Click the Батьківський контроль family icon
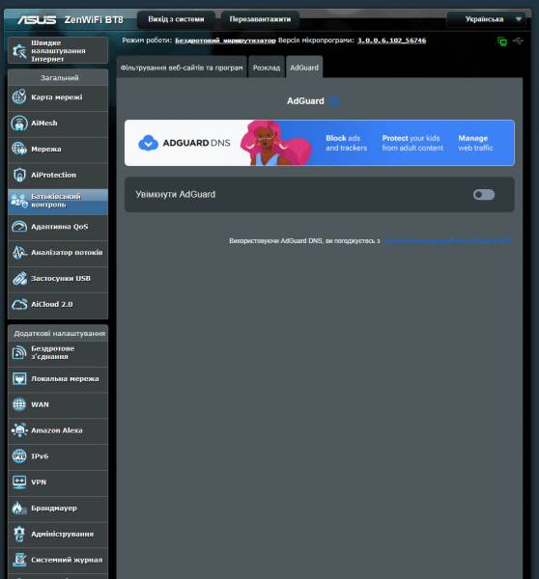This screenshot has height=579, width=539. click(x=19, y=201)
